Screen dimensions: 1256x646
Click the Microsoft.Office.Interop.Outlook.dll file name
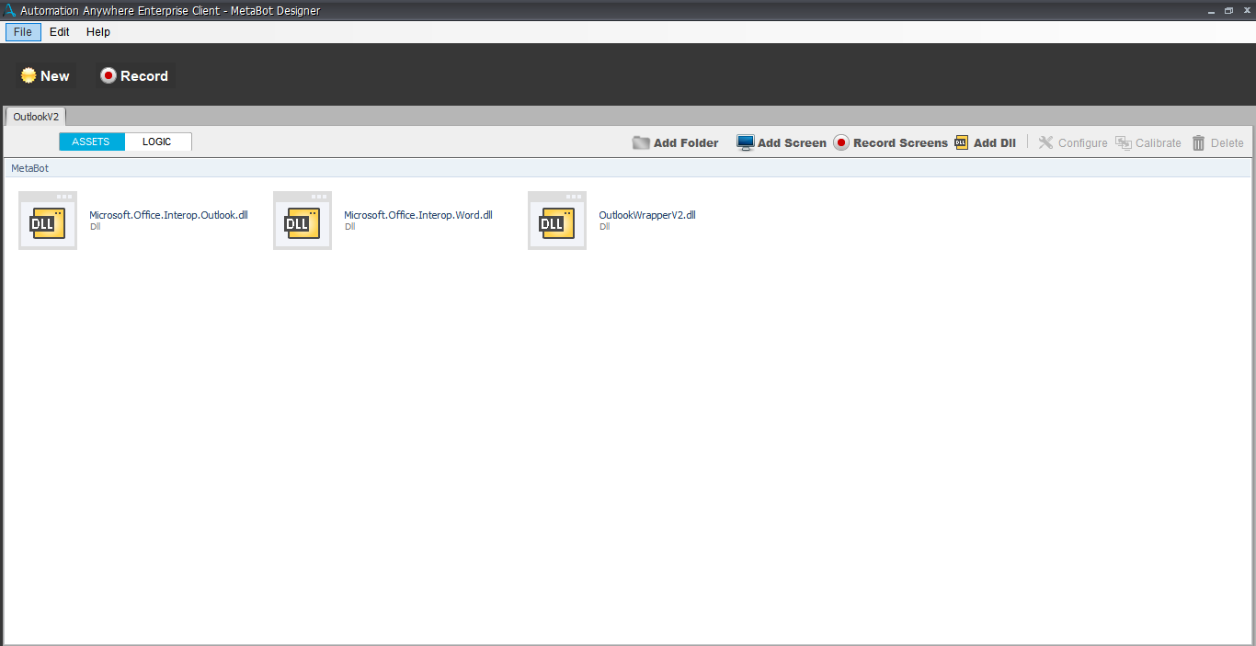[168, 215]
